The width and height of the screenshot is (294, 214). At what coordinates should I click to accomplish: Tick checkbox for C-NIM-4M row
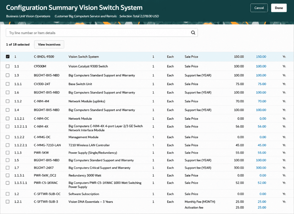coord(8,101)
